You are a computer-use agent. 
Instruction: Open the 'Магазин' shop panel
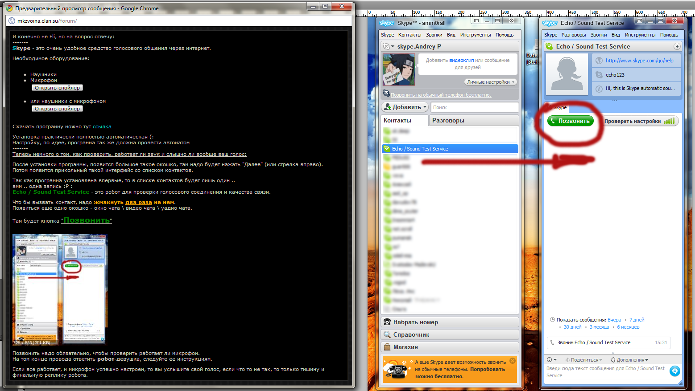[x=450, y=347]
